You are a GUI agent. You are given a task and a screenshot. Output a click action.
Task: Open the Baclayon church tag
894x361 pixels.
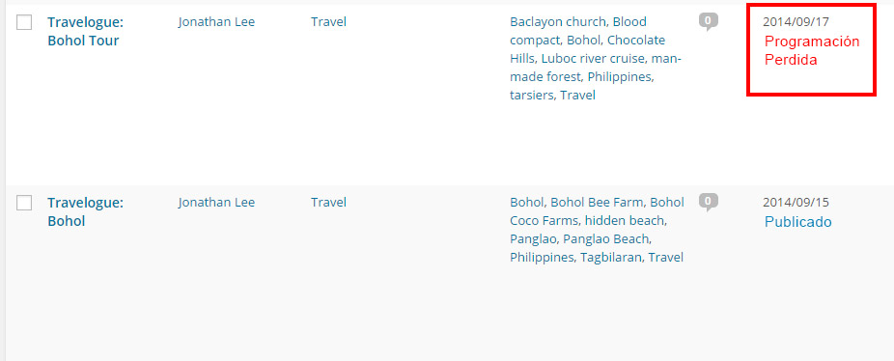pos(557,22)
